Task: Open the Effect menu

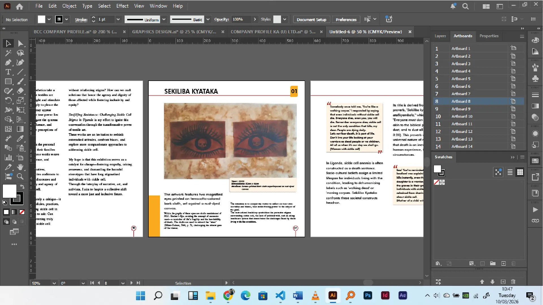Action: (122, 6)
